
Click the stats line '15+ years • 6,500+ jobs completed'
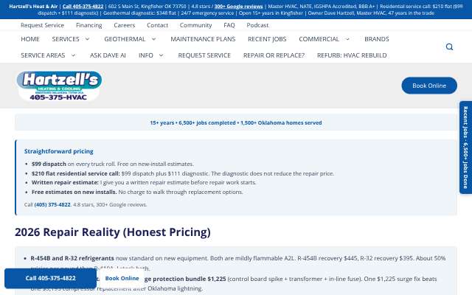[x=236, y=123]
